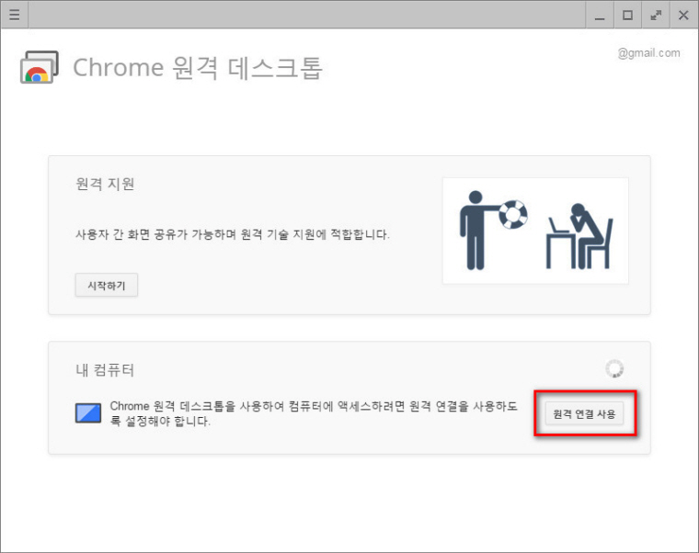Open the hamburger menu in title bar

pyautogui.click(x=15, y=15)
